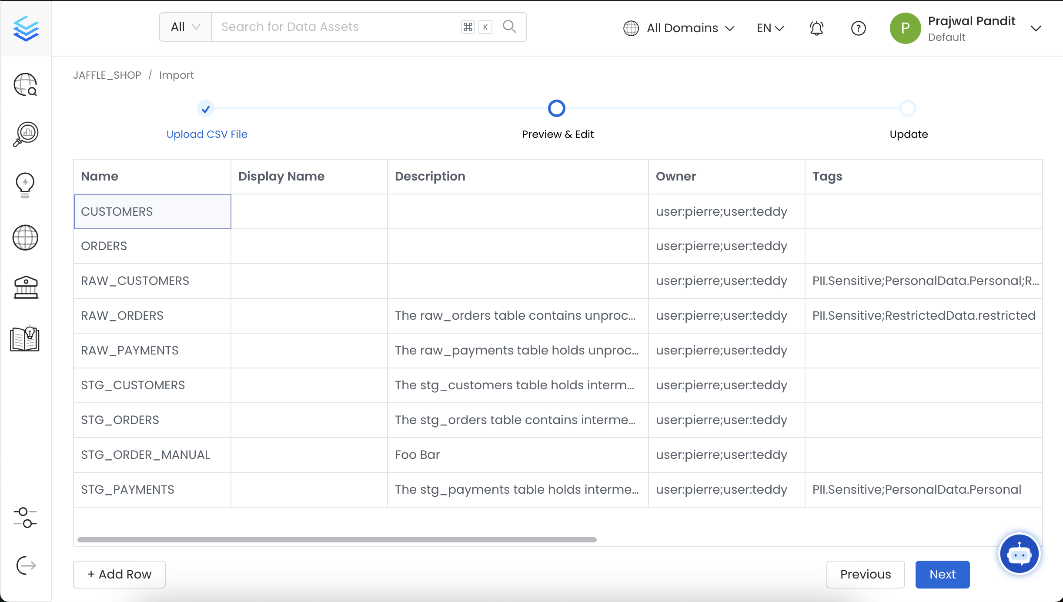Open the asset type filter next to search
The height and width of the screenshot is (602, 1063).
coord(184,27)
